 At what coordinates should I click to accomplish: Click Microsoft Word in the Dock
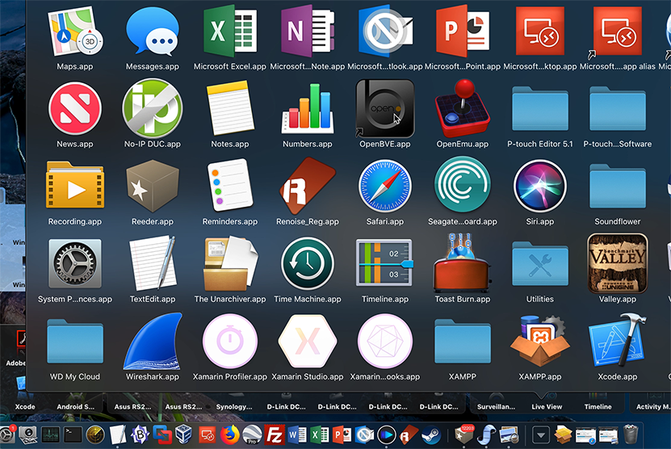click(x=297, y=435)
